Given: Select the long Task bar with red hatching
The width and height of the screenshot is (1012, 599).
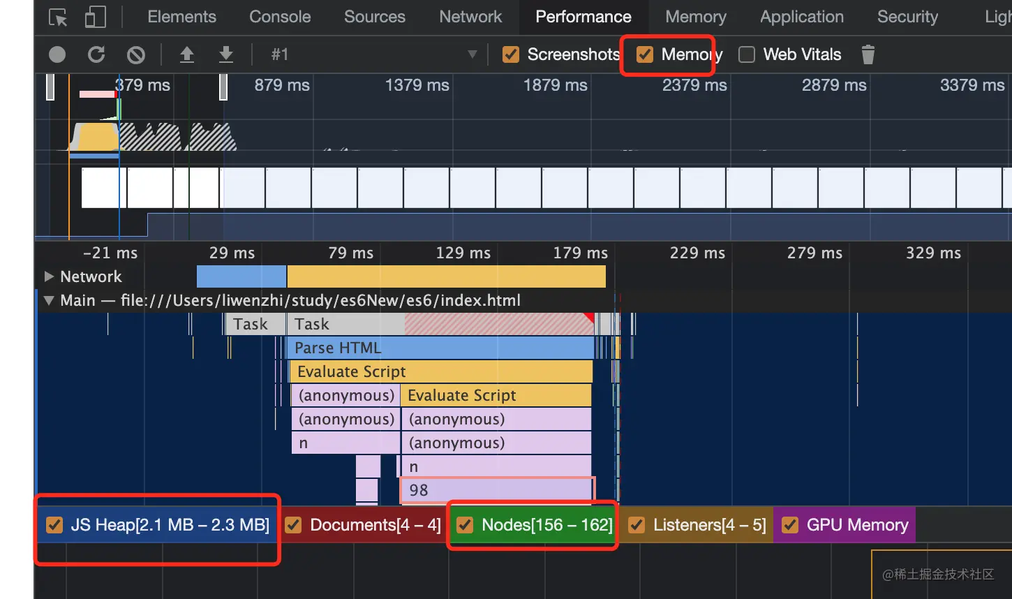Looking at the screenshot, I should point(440,324).
